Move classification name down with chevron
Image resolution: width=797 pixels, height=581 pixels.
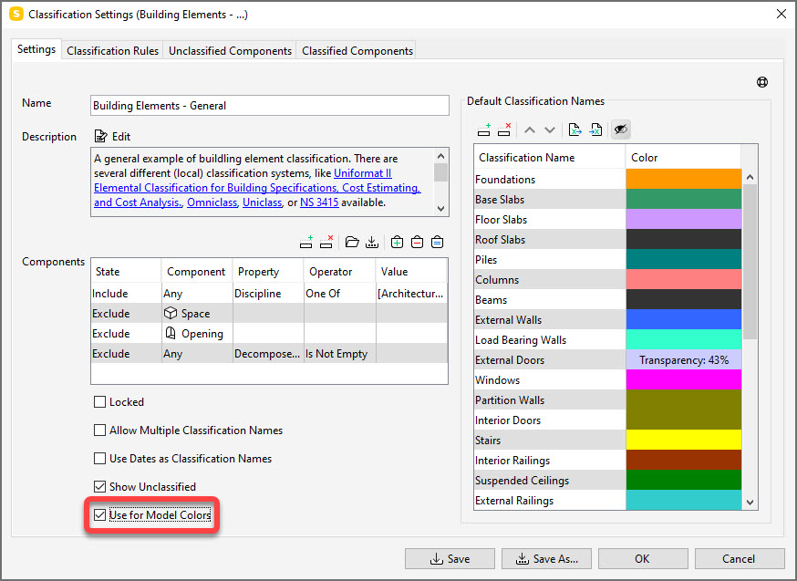549,130
